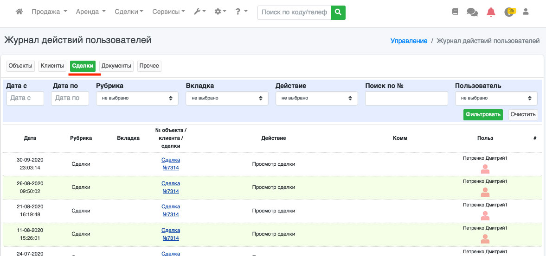Switch to the Документы tab
The height and width of the screenshot is (256, 546).
[116, 66]
